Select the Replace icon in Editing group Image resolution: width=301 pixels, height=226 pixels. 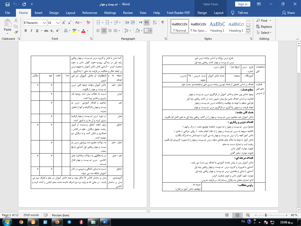pyautogui.click(x=264, y=27)
